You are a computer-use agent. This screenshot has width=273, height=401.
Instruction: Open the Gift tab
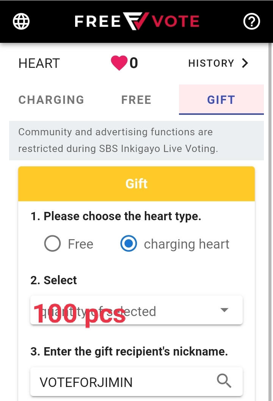pos(221,100)
